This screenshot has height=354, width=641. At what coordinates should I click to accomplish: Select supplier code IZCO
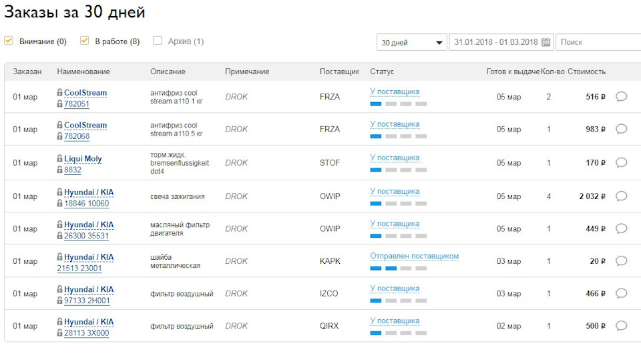(x=329, y=293)
